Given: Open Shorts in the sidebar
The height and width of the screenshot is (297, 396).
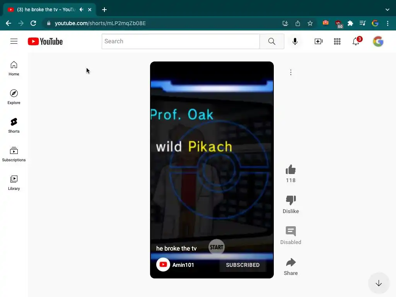Looking at the screenshot, I should coord(14,126).
